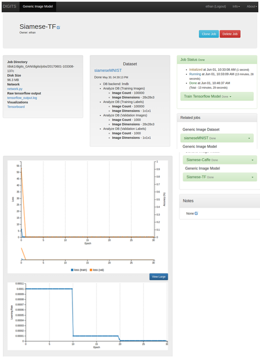Screen dimensions: 260x359
Task: Expand the siameseMNIST related job dropdown
Action: click(x=218, y=138)
